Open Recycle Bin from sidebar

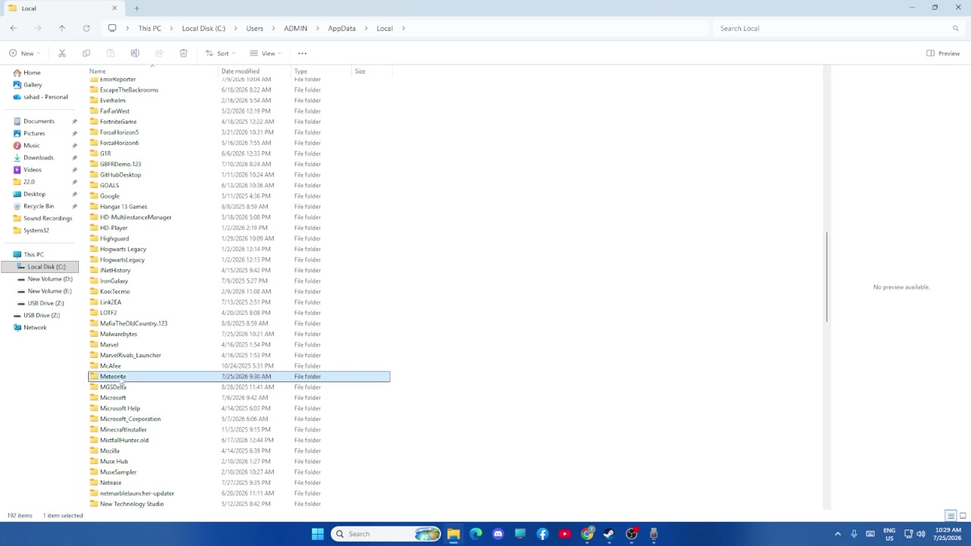pyautogui.click(x=38, y=206)
